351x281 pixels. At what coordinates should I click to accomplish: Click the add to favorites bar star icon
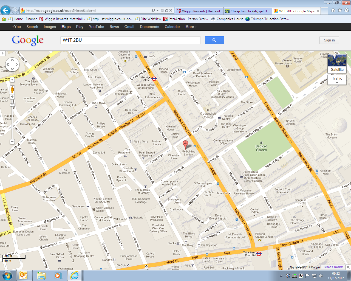[4, 19]
